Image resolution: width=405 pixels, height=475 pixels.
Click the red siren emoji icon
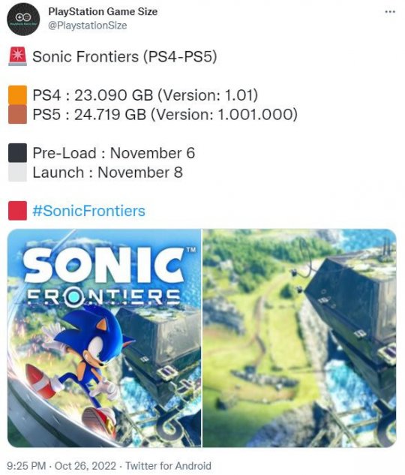point(17,56)
